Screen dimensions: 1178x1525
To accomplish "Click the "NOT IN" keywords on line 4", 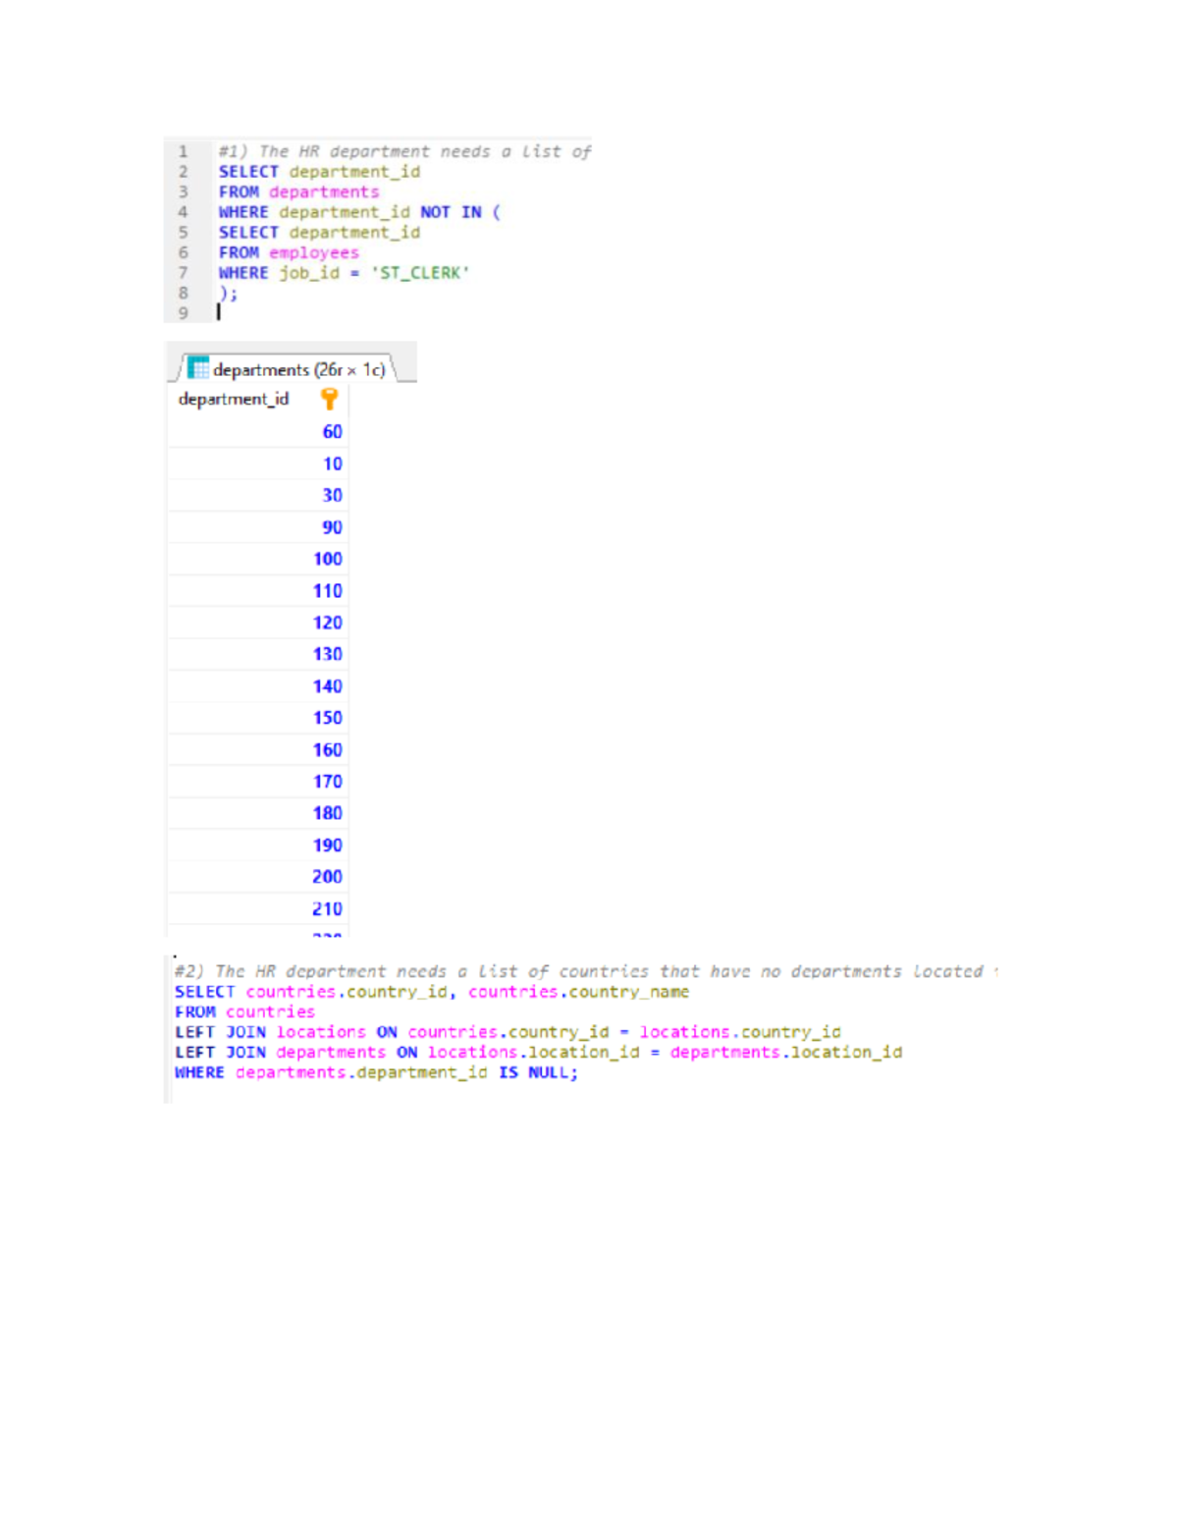I will 451,212.
